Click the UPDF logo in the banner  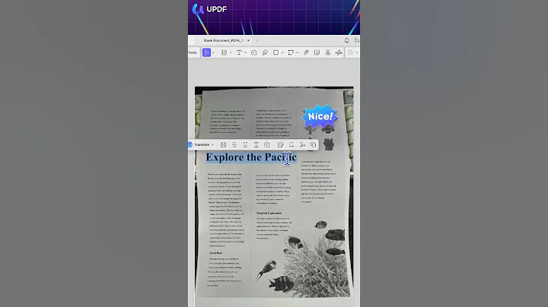[x=209, y=9]
